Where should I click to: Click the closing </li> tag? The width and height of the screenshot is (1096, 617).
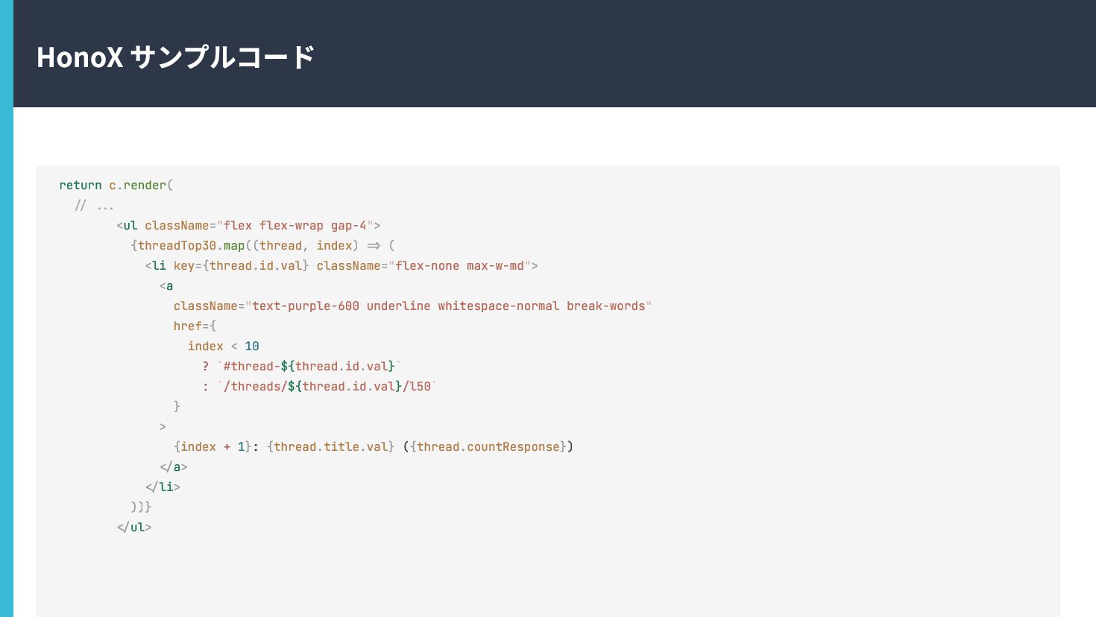point(163,487)
